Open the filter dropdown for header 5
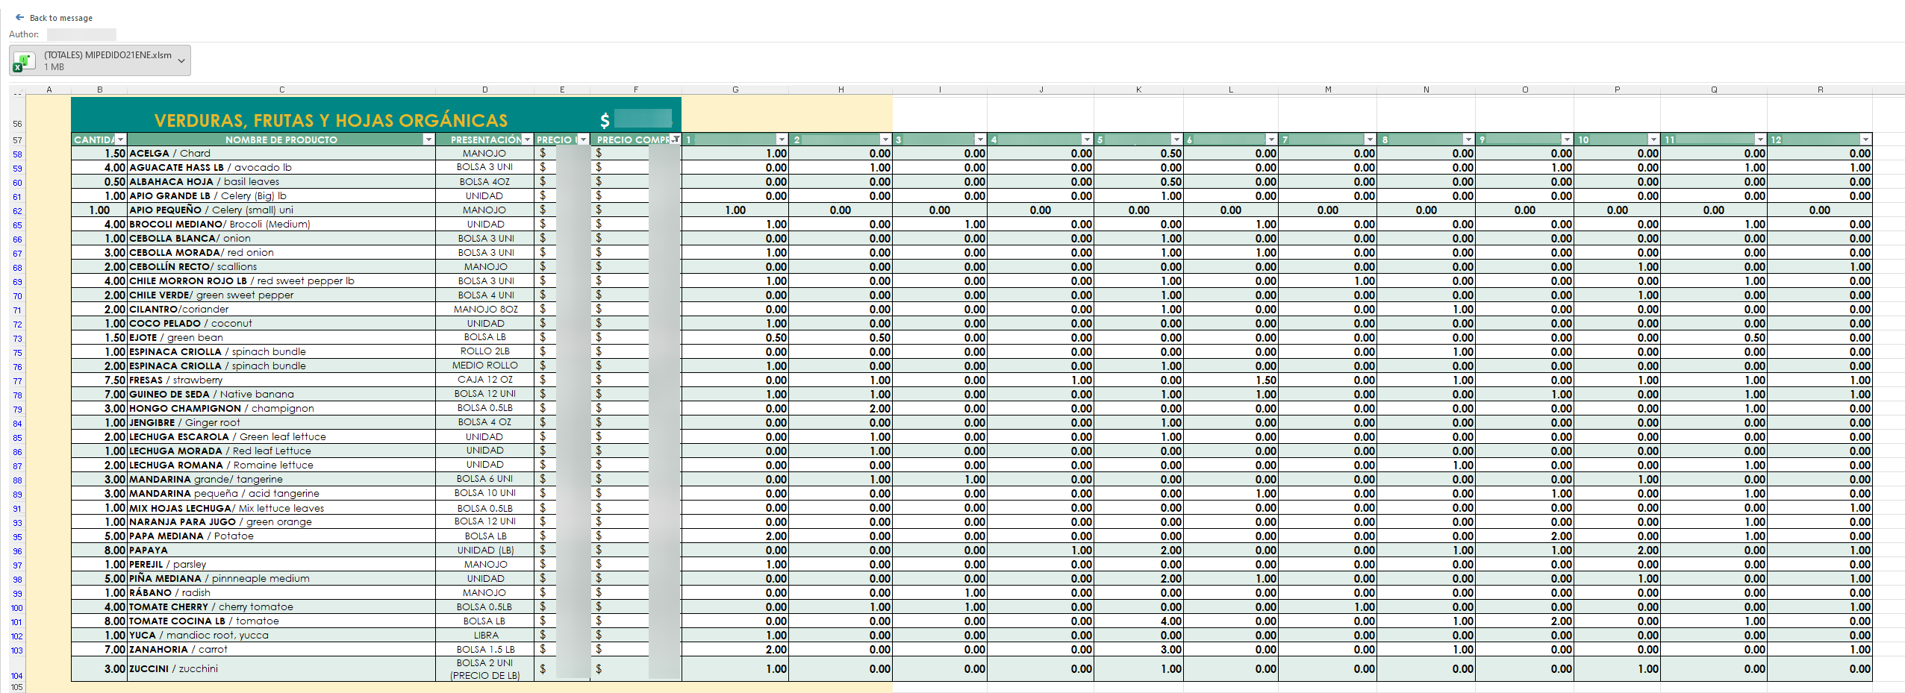The image size is (1905, 693). coord(1176,139)
